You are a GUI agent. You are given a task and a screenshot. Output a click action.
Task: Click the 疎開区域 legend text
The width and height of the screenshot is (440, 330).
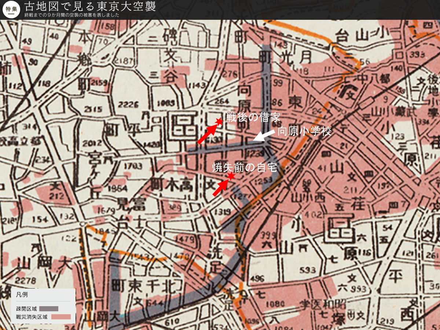click(26, 308)
